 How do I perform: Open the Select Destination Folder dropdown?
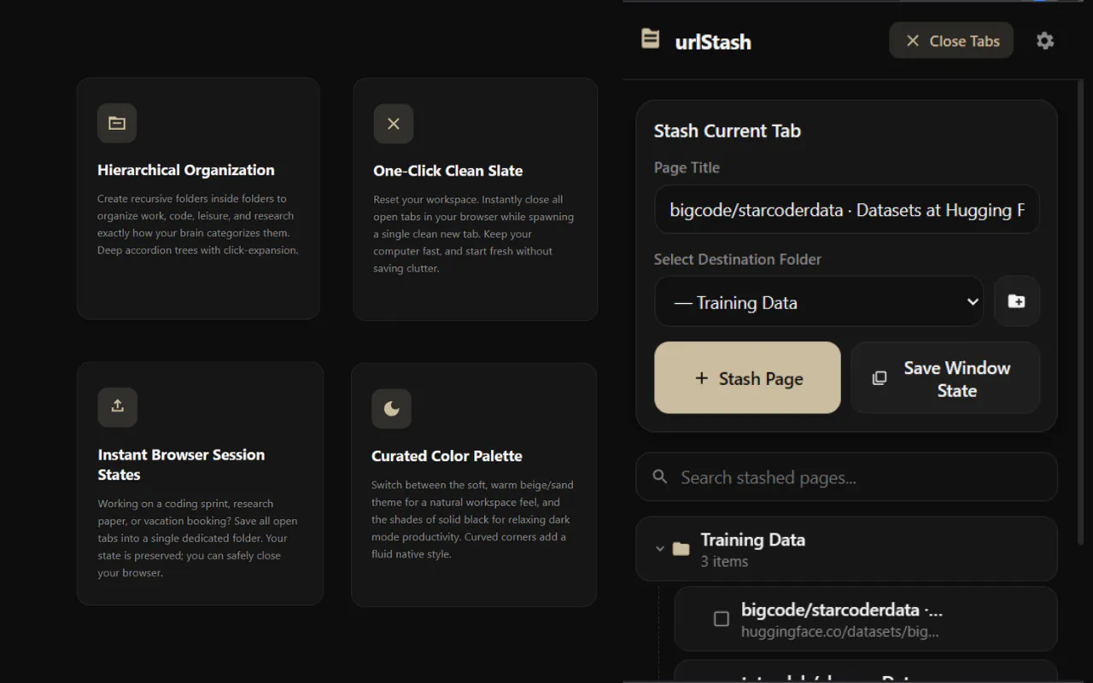tap(819, 301)
